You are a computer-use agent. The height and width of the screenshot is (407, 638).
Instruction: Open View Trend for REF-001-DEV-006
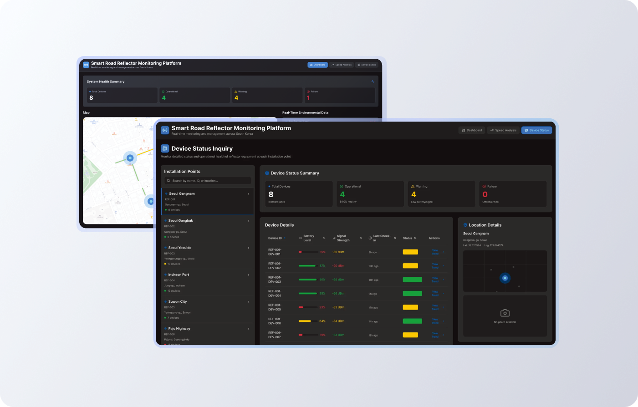click(435, 321)
